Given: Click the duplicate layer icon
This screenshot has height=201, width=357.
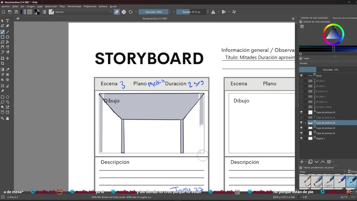Looking at the screenshot, I should click(310, 162).
